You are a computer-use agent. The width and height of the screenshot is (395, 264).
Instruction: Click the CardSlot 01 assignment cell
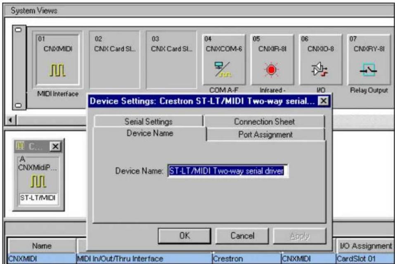coord(366,259)
